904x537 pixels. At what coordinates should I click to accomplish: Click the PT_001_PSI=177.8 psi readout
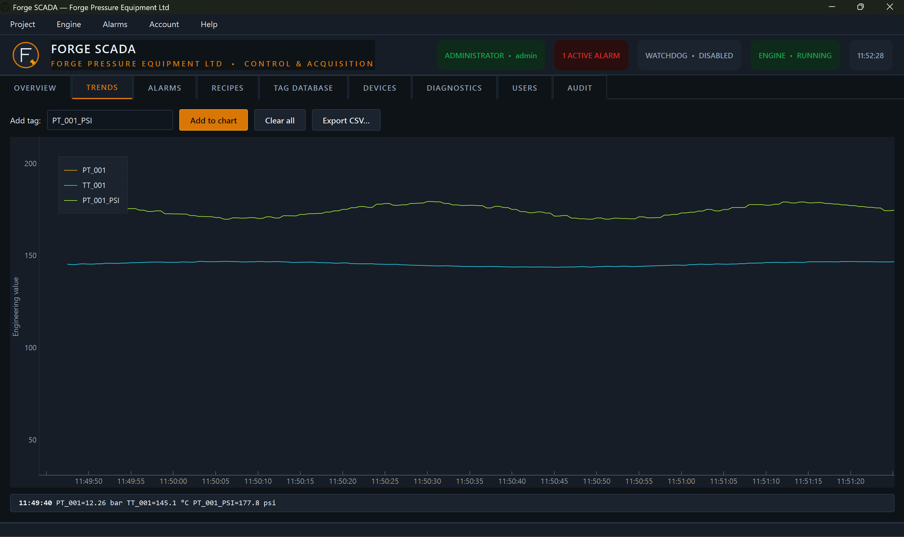coord(234,503)
